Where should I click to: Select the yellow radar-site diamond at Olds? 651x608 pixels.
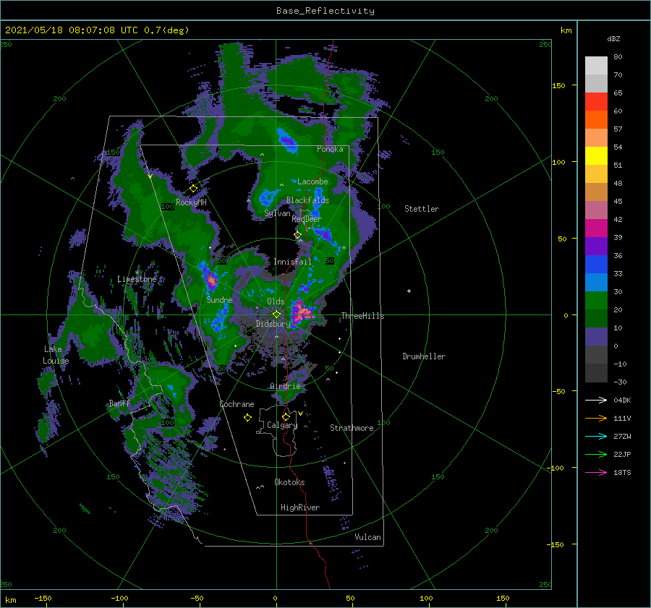coord(276,314)
